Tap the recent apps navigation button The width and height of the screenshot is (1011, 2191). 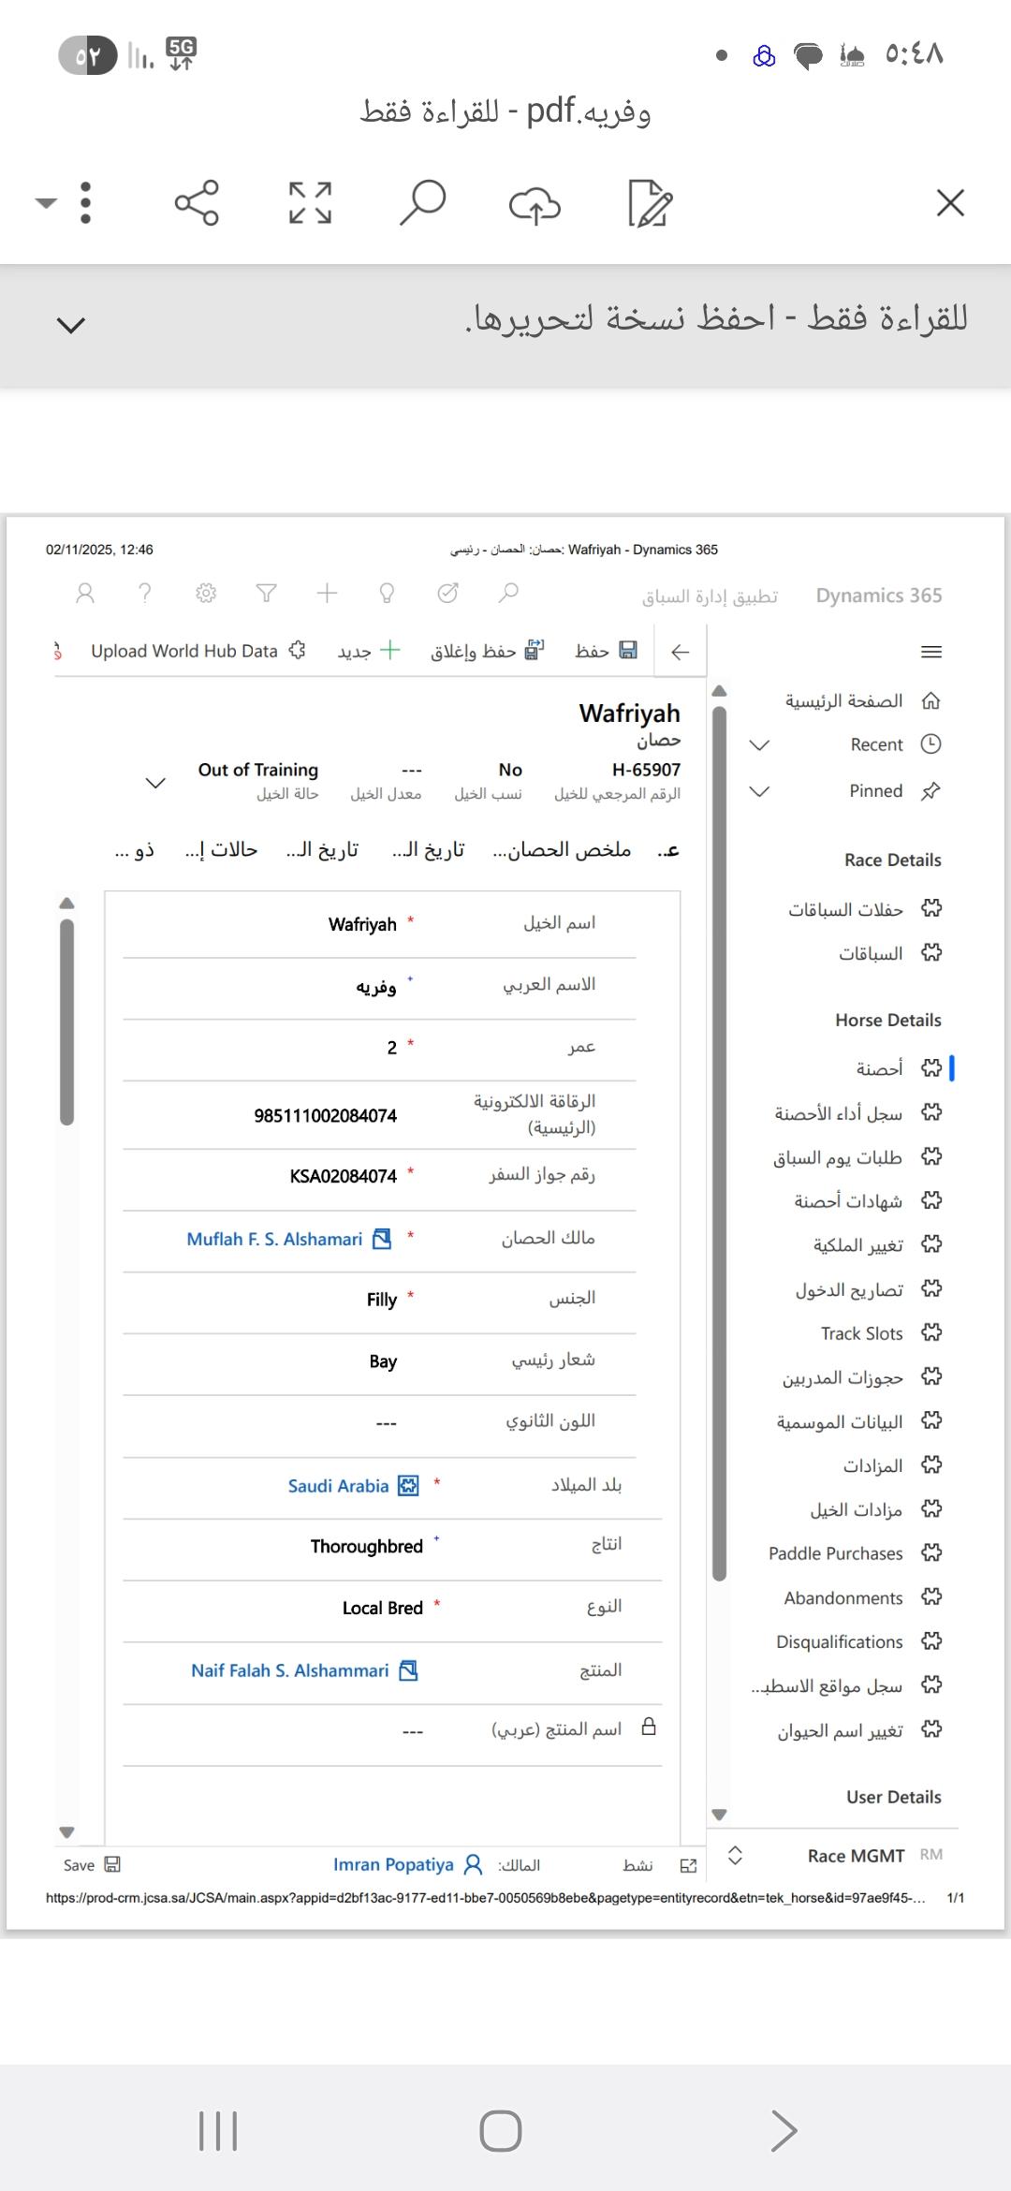pos(218,2131)
